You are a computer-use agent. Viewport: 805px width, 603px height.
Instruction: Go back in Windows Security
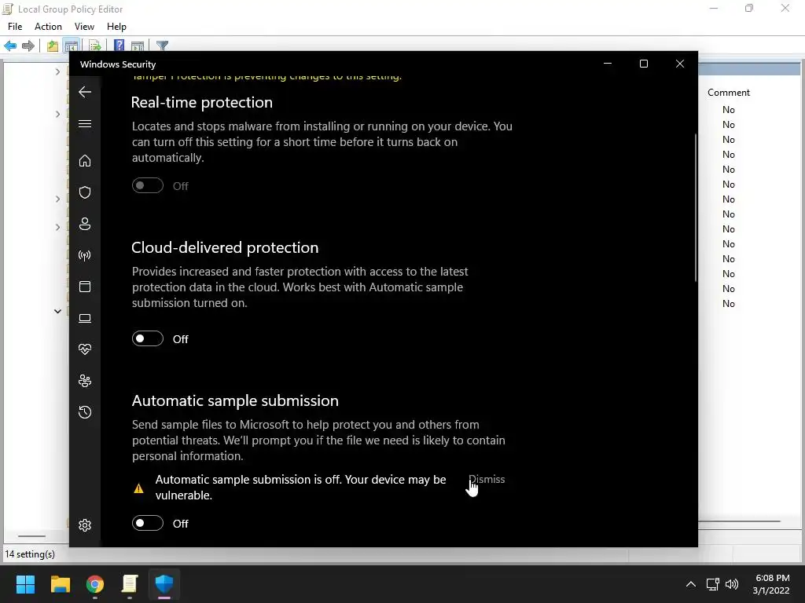(x=85, y=93)
